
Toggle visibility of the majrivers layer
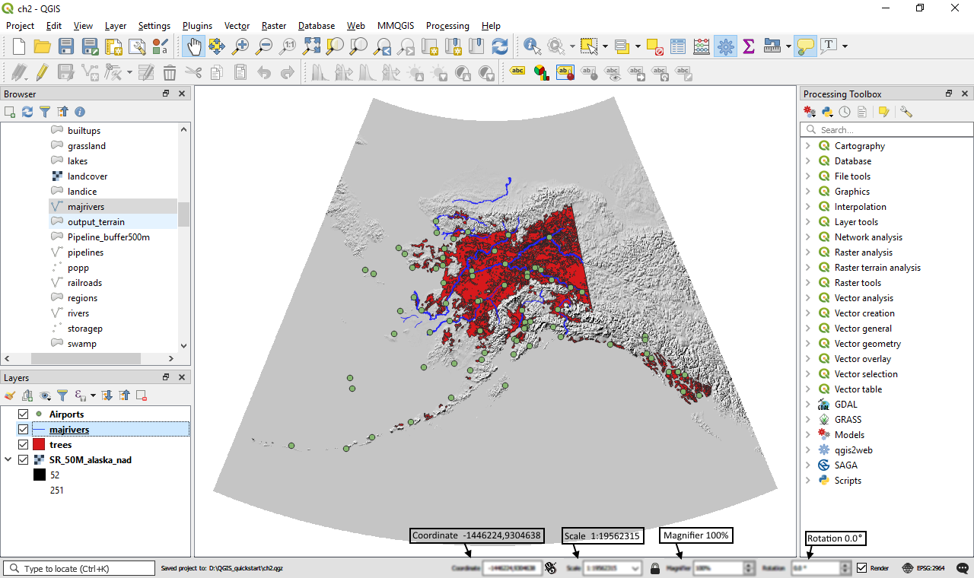click(x=23, y=430)
